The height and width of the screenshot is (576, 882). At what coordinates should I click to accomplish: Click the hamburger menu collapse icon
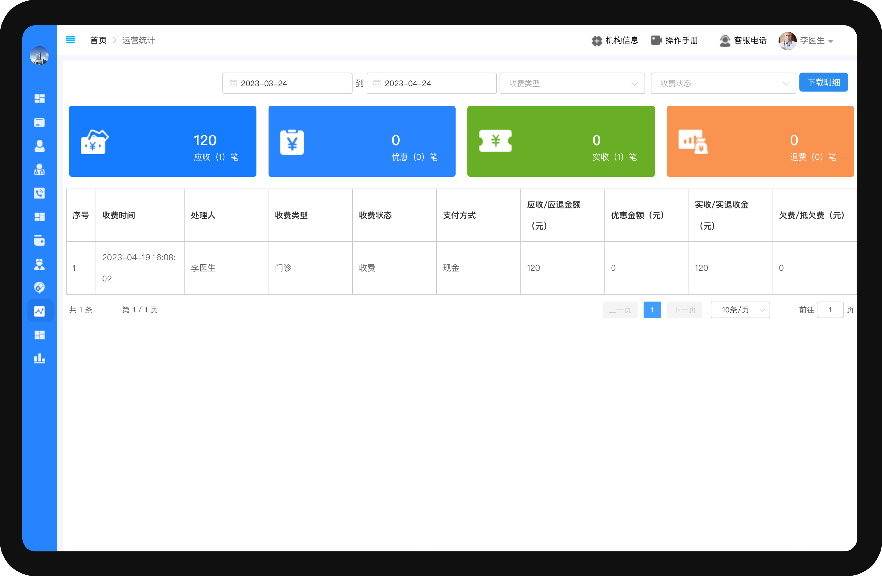[x=71, y=40]
